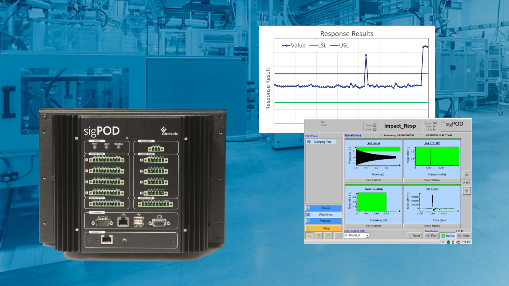Click the warning triangle alarm icon
Image resolution: width=509 pixels, height=286 pixels.
309,236
